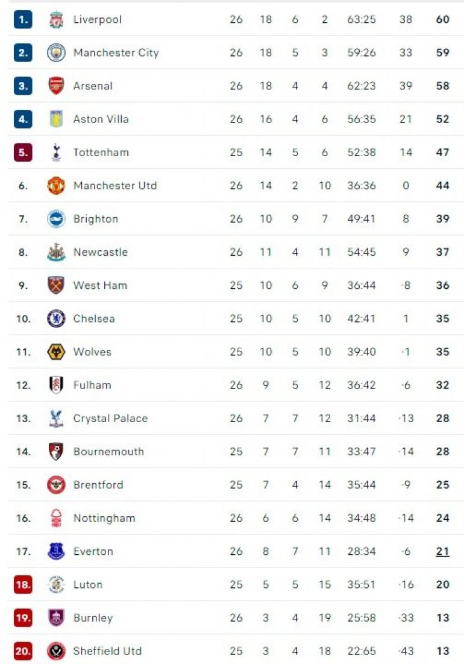
Task: Click the Arsenal cannon crest
Action: [56, 86]
